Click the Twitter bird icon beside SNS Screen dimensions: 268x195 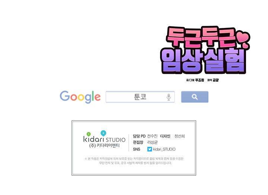tap(150, 149)
